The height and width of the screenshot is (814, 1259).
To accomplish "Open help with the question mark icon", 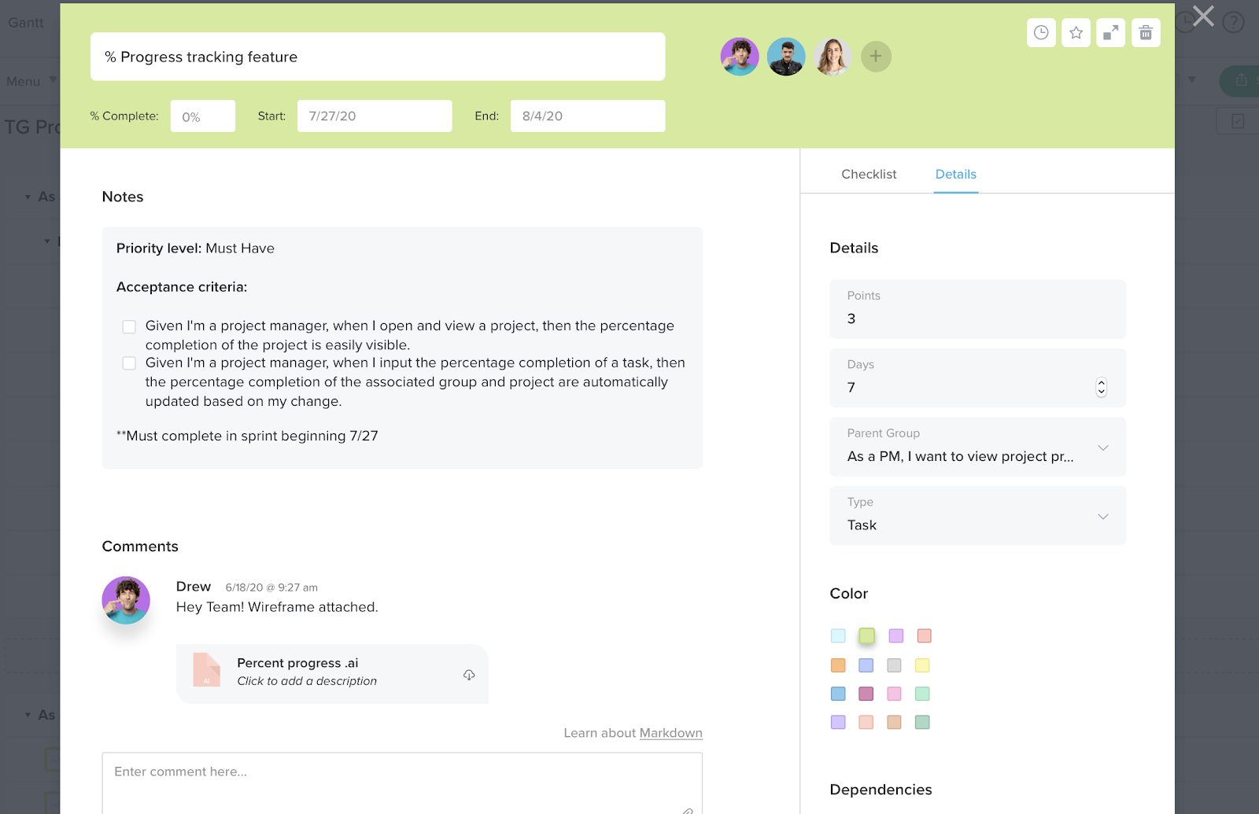I will pyautogui.click(x=1232, y=24).
